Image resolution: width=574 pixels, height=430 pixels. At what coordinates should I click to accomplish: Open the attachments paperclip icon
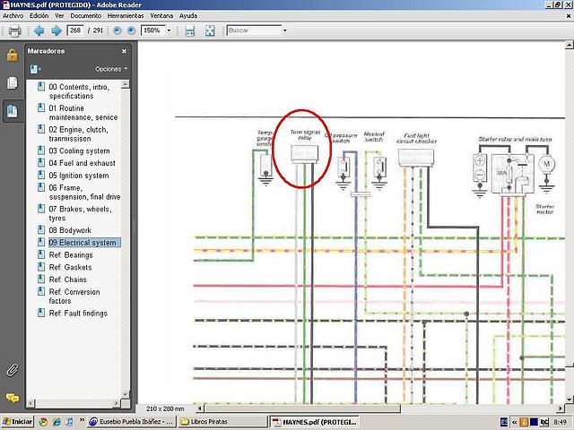[x=12, y=370]
